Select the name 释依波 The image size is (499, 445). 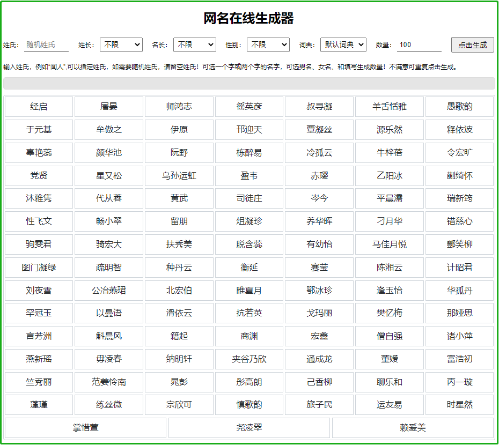[x=459, y=129]
